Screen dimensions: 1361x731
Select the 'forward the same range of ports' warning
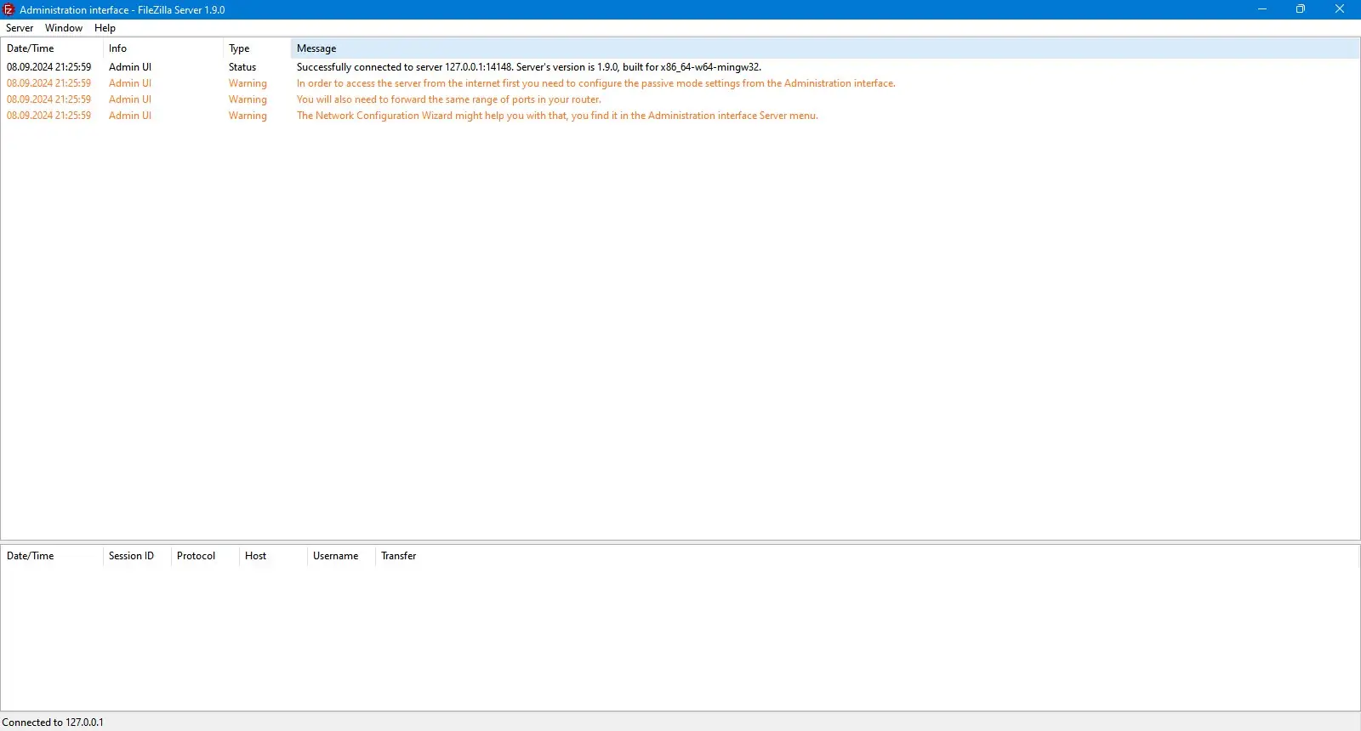tap(448, 99)
